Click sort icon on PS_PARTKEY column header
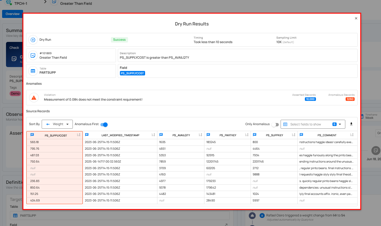The height and width of the screenshot is (226, 381). (x=248, y=135)
